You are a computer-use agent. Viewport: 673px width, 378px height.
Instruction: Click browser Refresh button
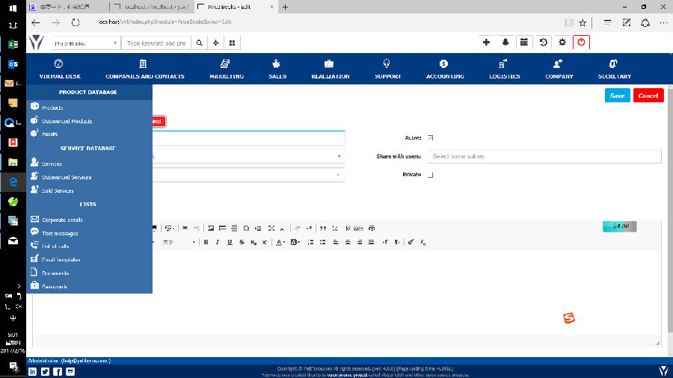click(76, 22)
